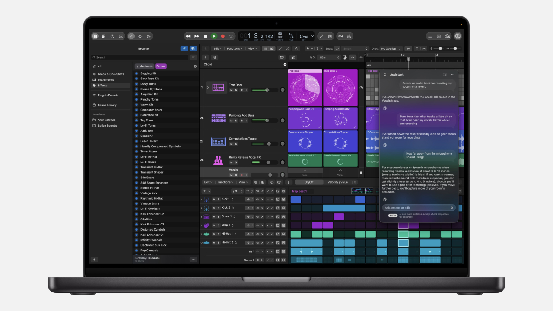Clear the Browser tag filters with the x
Screen dimensions: 553x311
pos(195,67)
